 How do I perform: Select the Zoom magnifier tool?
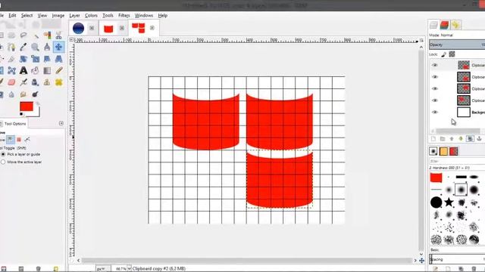coord(36,47)
